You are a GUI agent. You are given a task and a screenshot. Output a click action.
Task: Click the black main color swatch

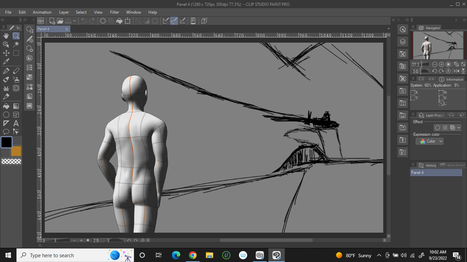tap(6, 142)
